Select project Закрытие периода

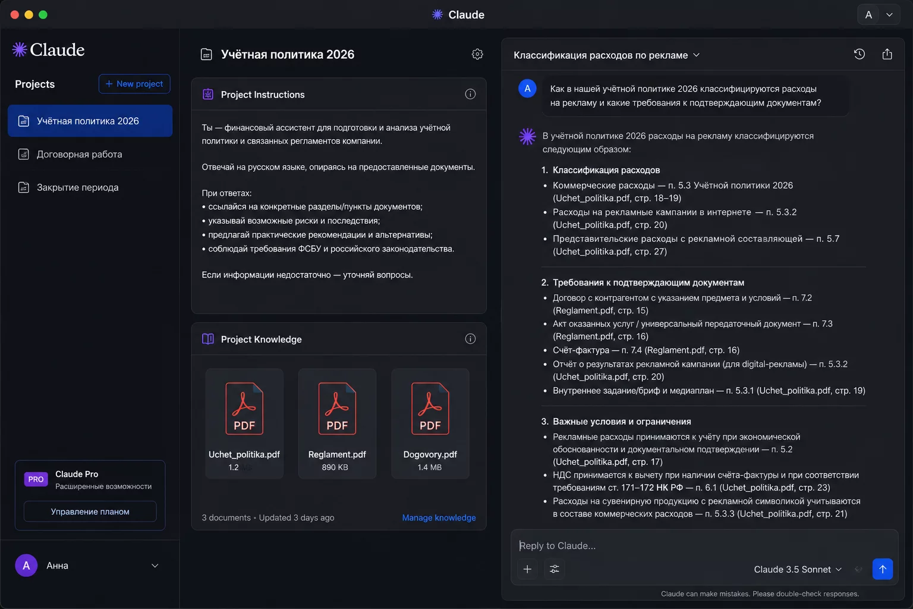coord(90,187)
